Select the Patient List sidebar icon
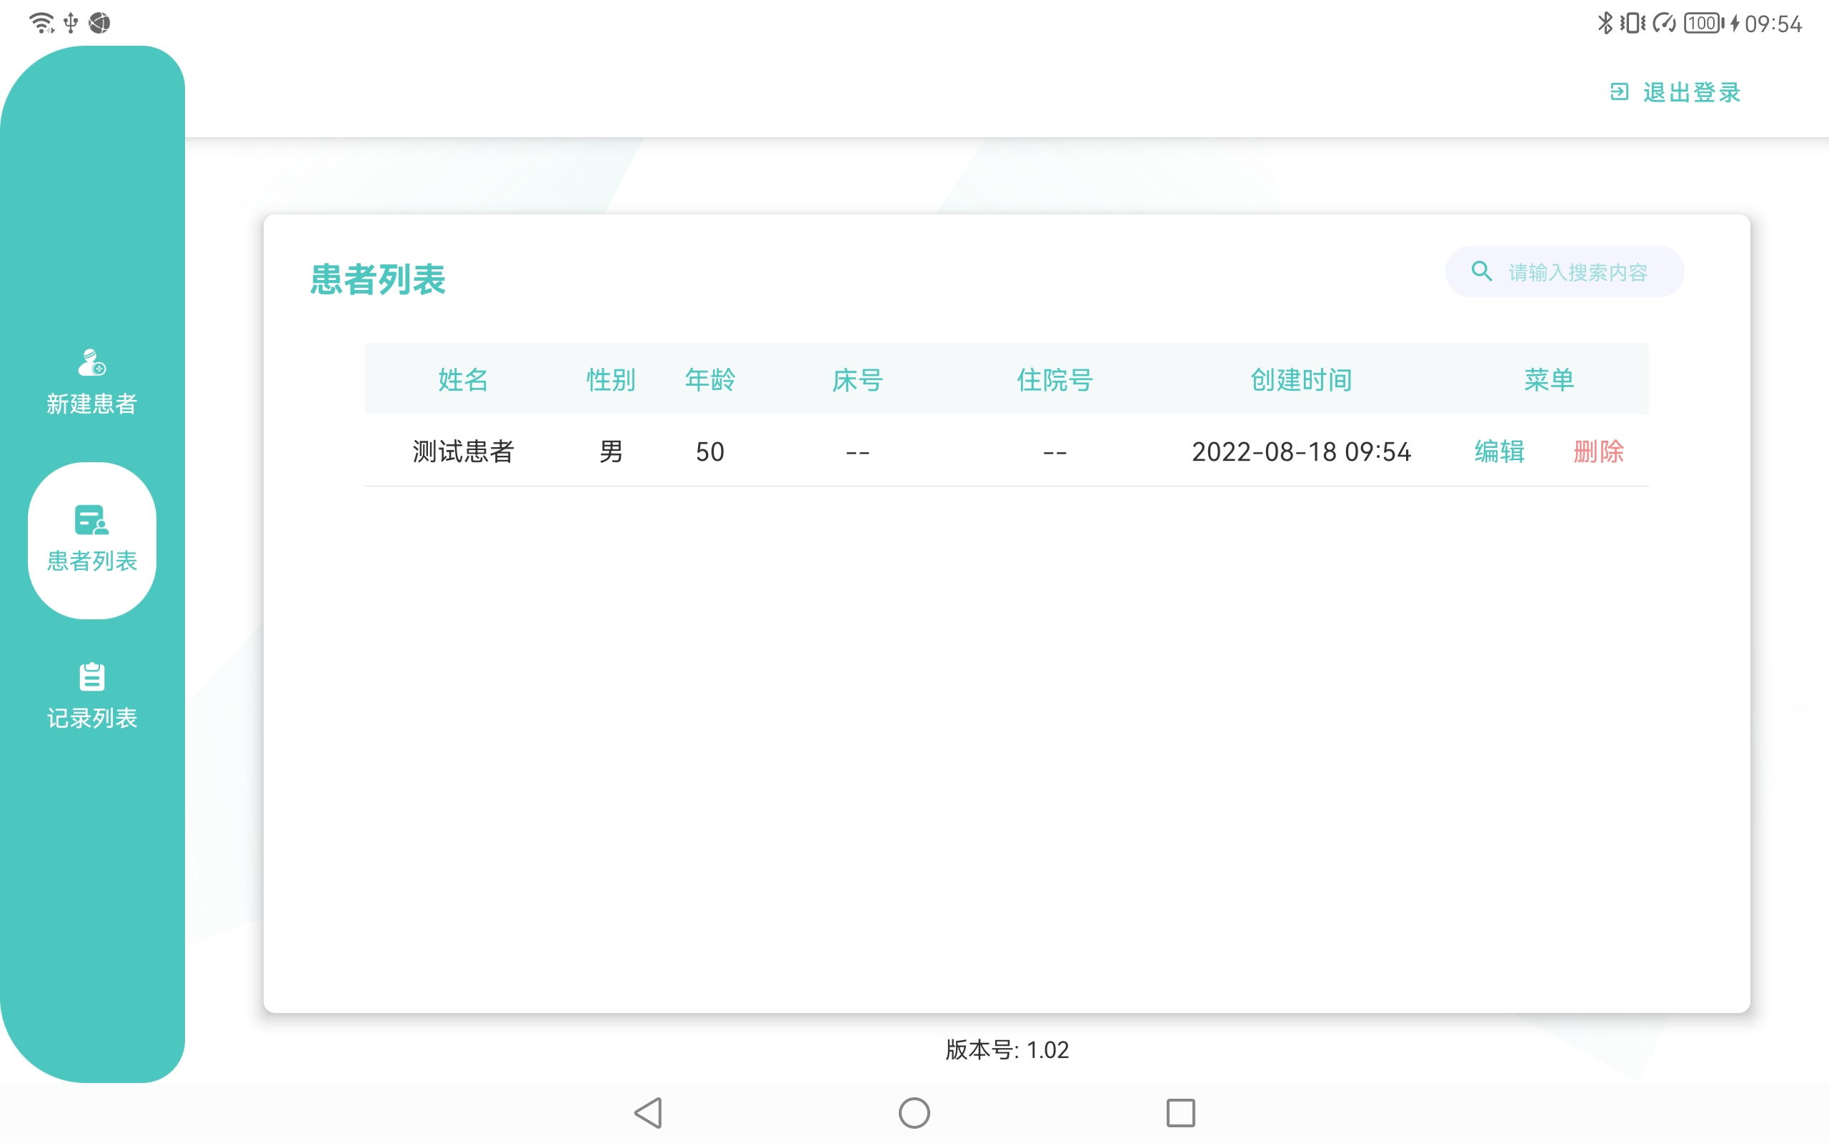Image resolution: width=1829 pixels, height=1143 pixels. [91, 520]
